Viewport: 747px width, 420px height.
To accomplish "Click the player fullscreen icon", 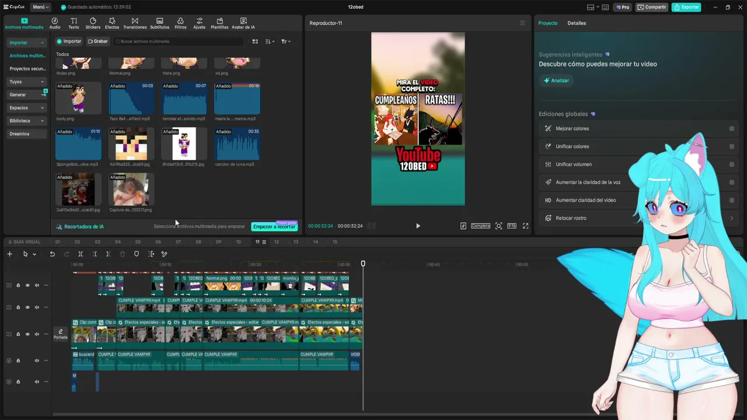I will pyautogui.click(x=525, y=226).
